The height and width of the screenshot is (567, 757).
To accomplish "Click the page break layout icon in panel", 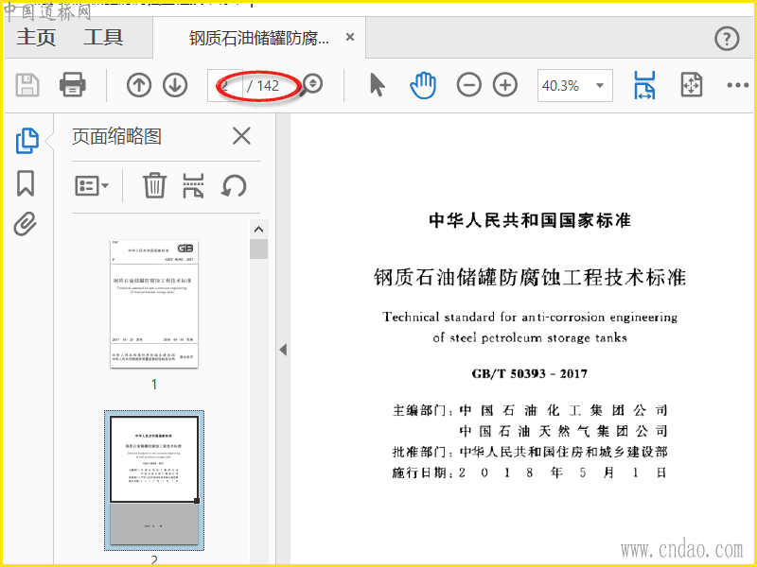I will tap(193, 185).
